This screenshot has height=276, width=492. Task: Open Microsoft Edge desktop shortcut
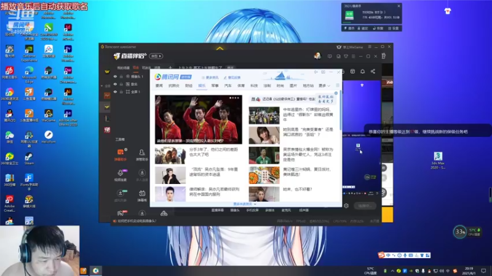pos(29,74)
